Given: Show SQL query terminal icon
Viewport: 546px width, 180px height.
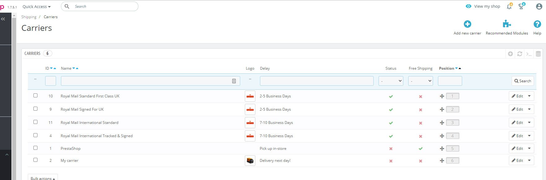Looking at the screenshot, I should [x=529, y=54].
